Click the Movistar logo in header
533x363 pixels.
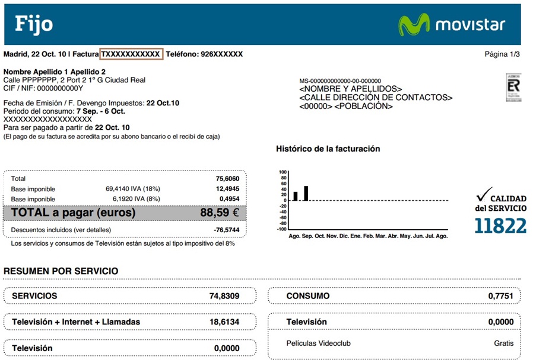point(452,24)
